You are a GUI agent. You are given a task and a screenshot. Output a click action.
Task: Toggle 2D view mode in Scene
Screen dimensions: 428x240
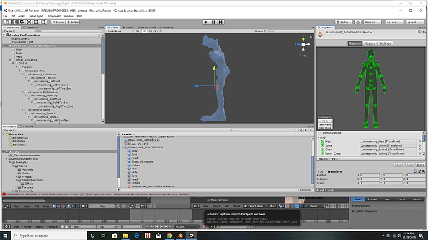click(x=137, y=31)
